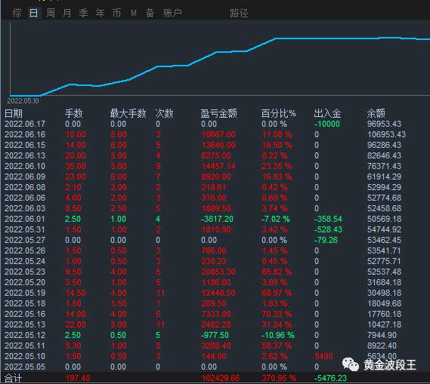Select the 日 daily tab
Viewport: 430px width, 384px height.
(x=34, y=13)
